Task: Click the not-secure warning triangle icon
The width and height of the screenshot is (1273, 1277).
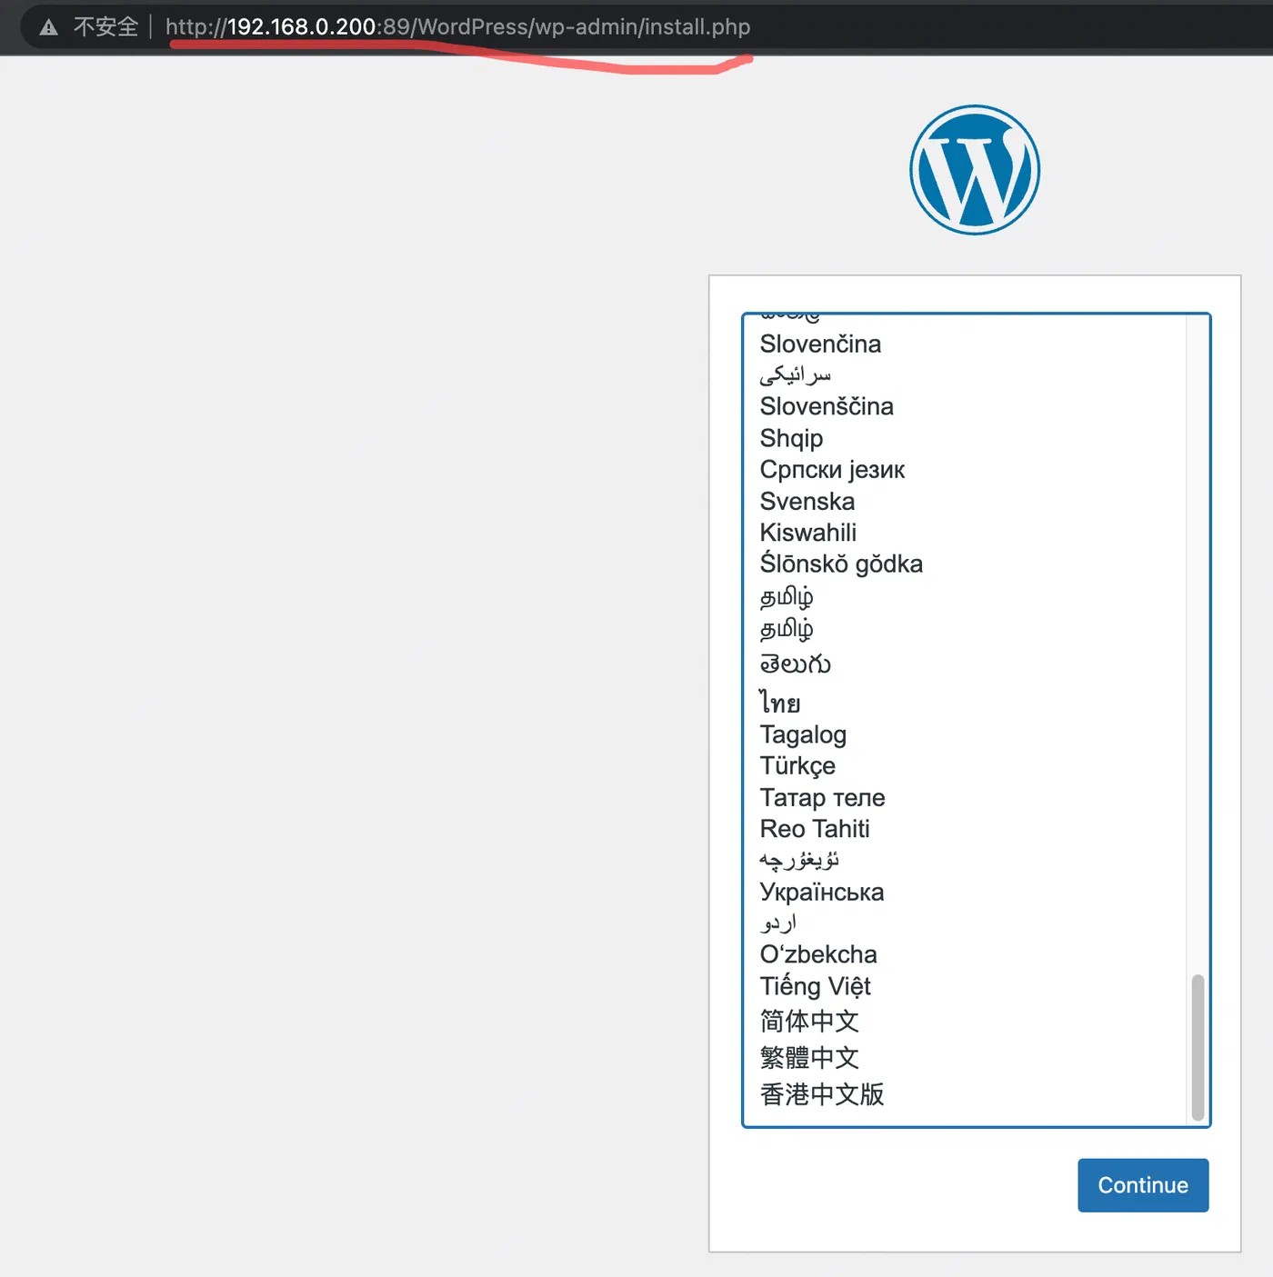Action: tap(49, 27)
